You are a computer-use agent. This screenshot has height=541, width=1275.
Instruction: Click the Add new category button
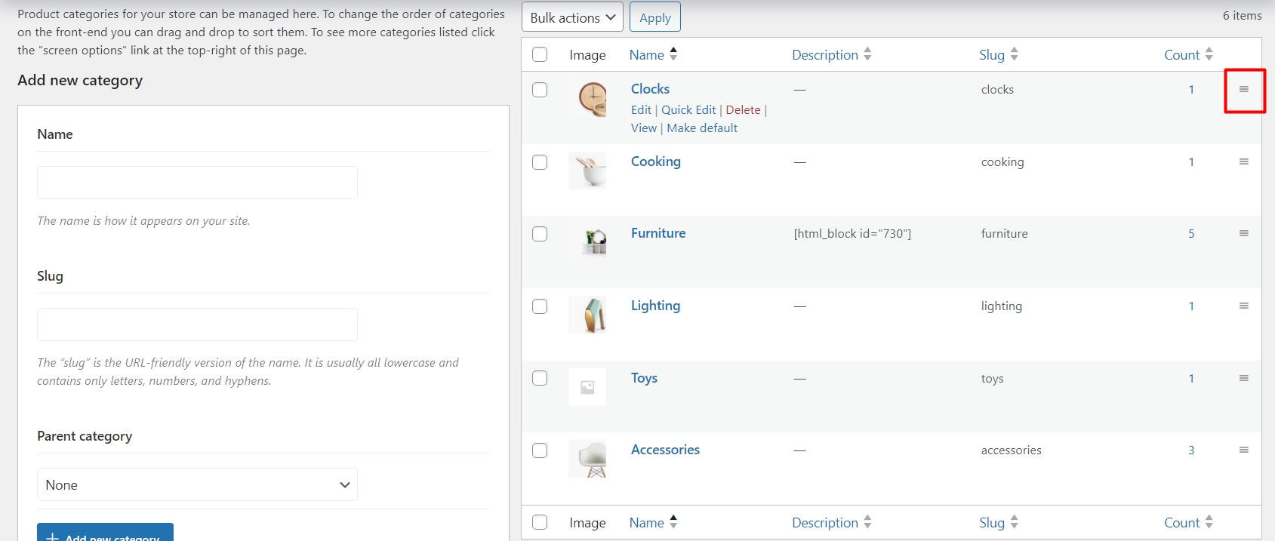[105, 532]
